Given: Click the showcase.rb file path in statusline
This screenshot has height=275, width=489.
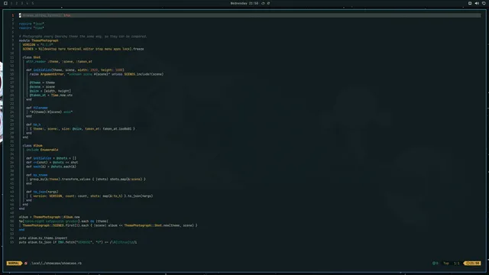Looking at the screenshot, I should point(56,263).
